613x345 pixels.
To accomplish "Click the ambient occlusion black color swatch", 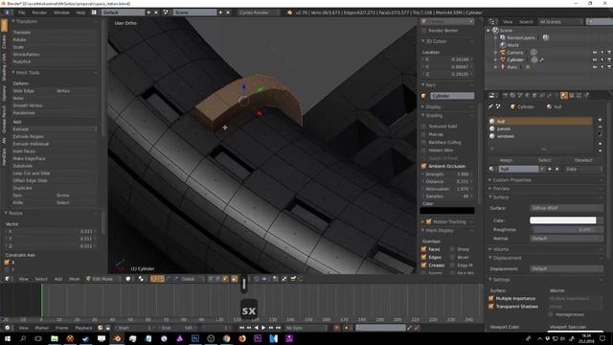I will point(447,211).
